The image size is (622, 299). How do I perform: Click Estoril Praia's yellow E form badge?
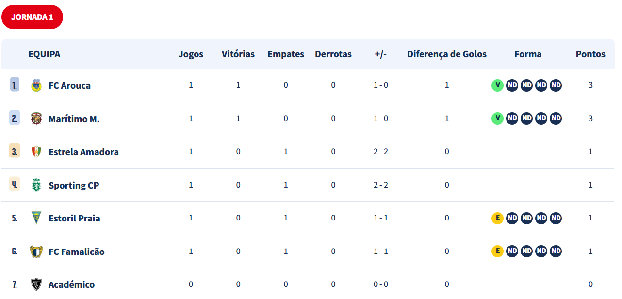pos(497,218)
